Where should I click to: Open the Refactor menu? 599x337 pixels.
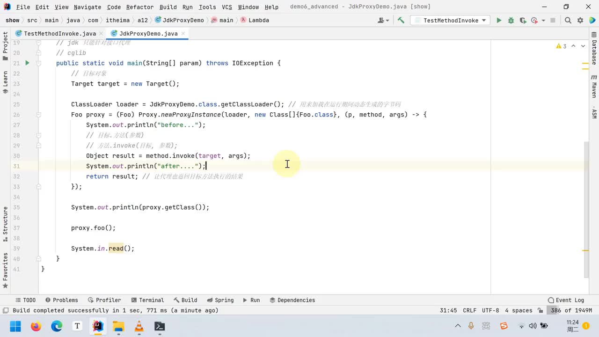(140, 7)
